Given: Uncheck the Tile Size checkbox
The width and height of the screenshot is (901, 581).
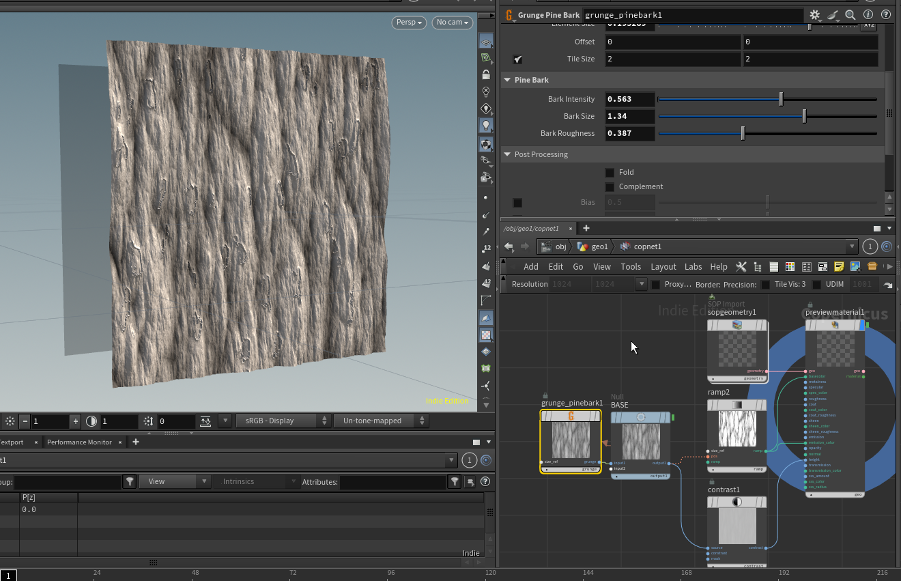Looking at the screenshot, I should coord(517,59).
